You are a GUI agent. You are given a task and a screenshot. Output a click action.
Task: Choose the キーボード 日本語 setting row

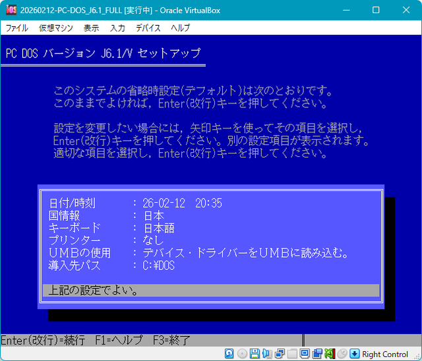pos(210,228)
